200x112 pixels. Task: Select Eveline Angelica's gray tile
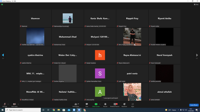67,73
